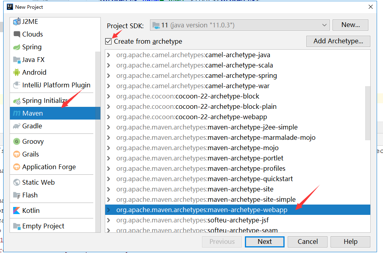383x253 pixels.
Task: Select camel-archetype-war row text
Action: click(193, 86)
